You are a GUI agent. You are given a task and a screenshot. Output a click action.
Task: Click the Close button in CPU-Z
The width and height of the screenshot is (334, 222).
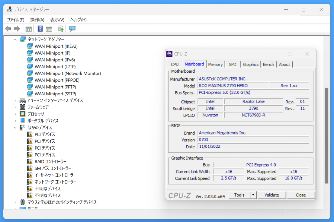(300, 195)
